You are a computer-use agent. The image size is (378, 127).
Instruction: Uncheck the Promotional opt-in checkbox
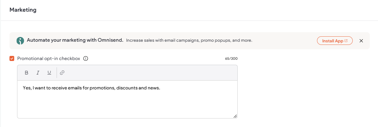(12, 58)
